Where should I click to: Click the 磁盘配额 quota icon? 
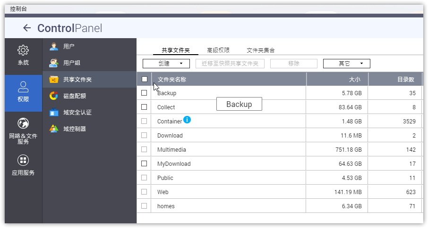54,96
